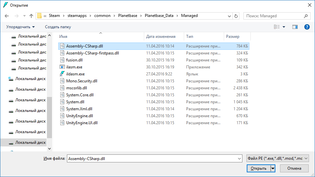
Task: Expand the arrow after Planetbase_Data breadcrumb
Action: pos(177,16)
